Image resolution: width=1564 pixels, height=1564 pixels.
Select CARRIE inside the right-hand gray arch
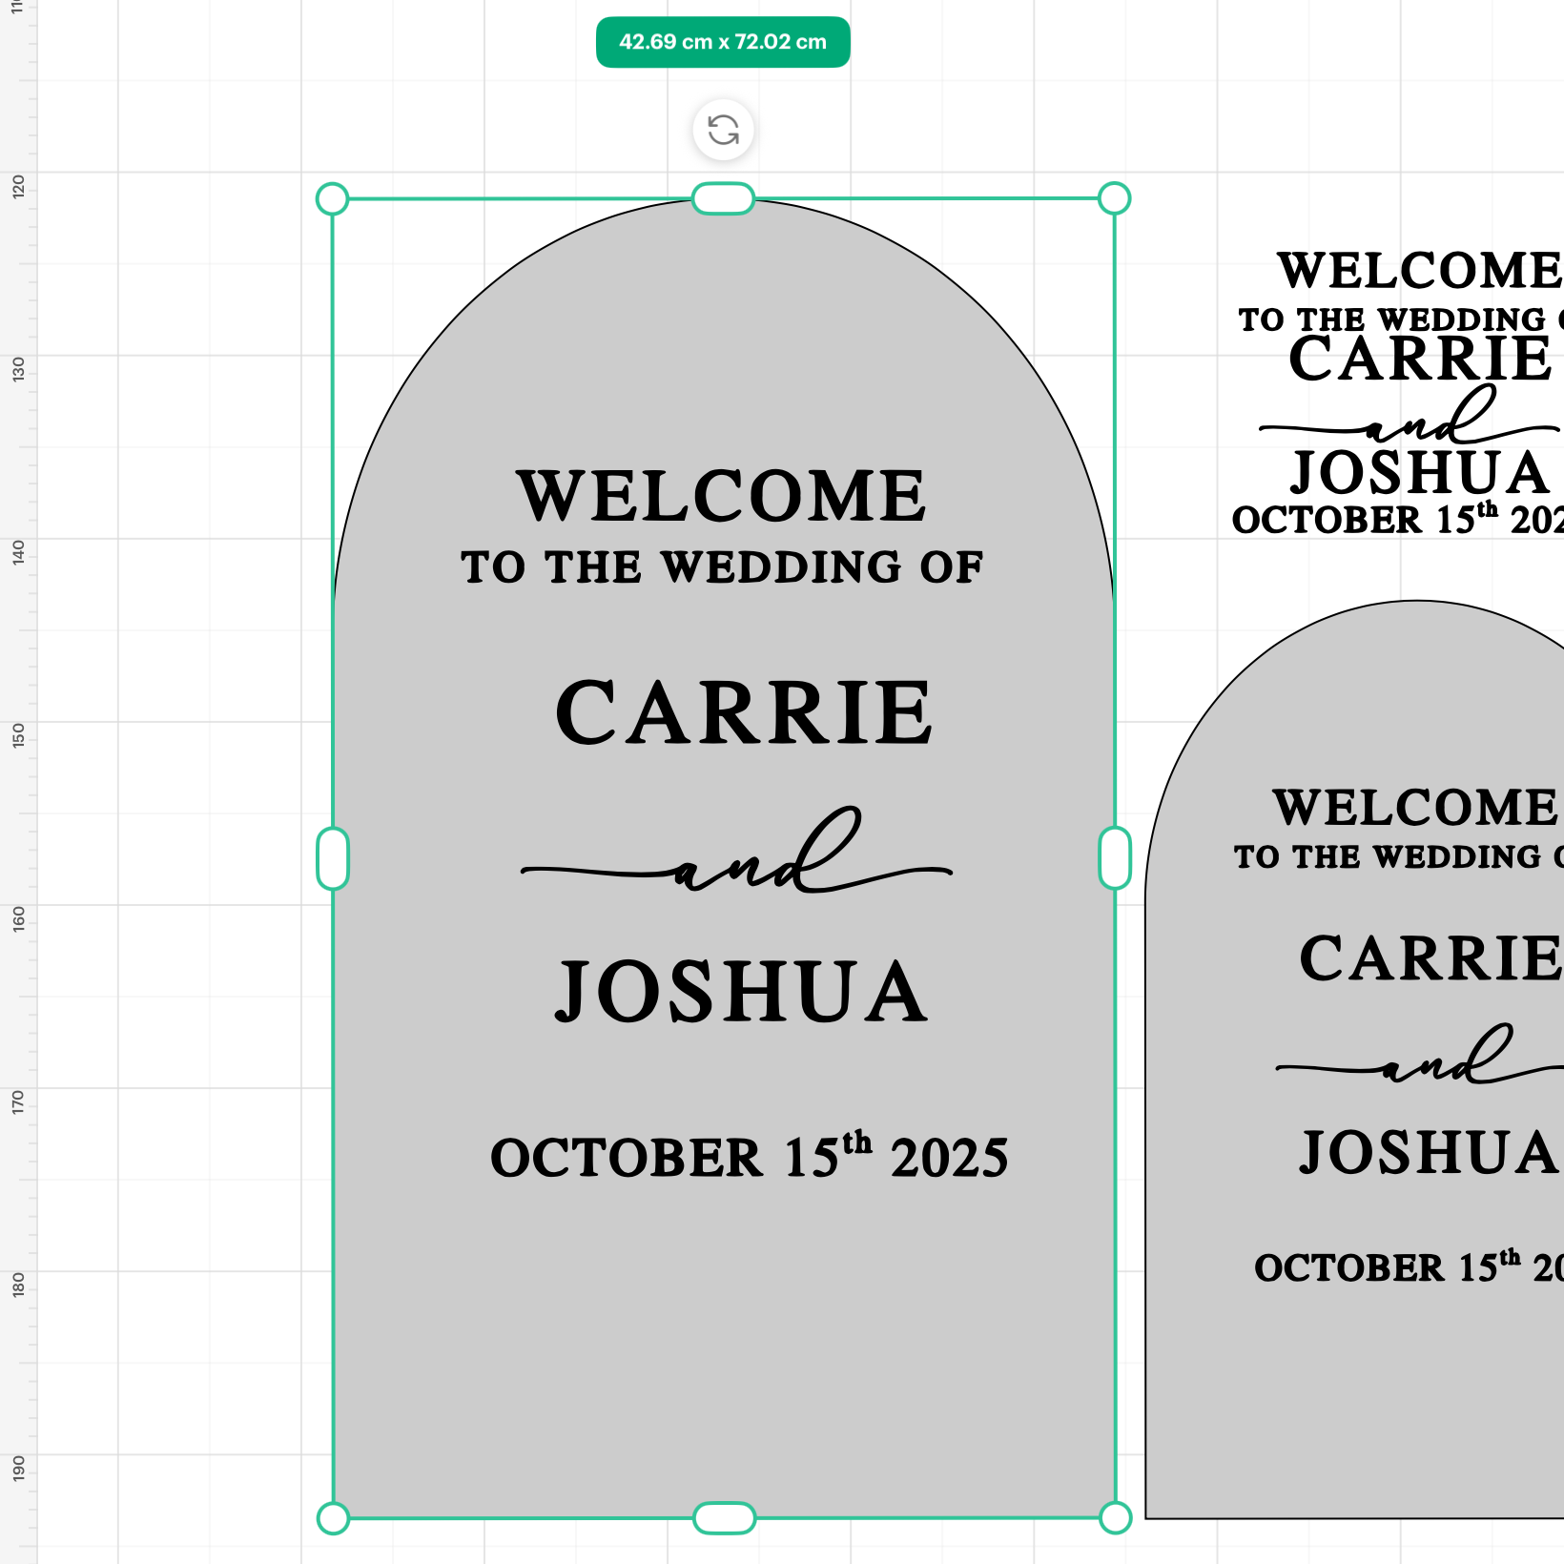coord(1429,958)
